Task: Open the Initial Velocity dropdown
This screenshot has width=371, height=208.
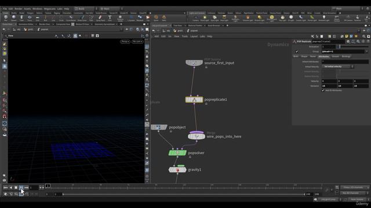Action: (338, 66)
